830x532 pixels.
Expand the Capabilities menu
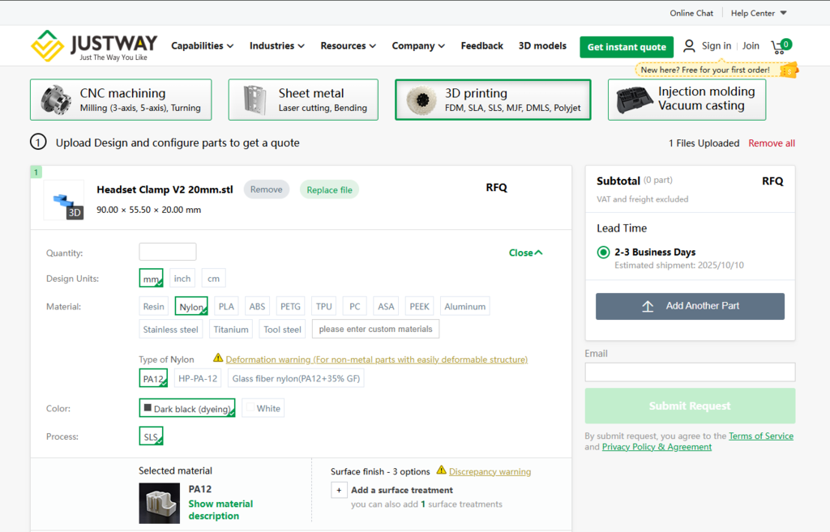[x=202, y=46]
